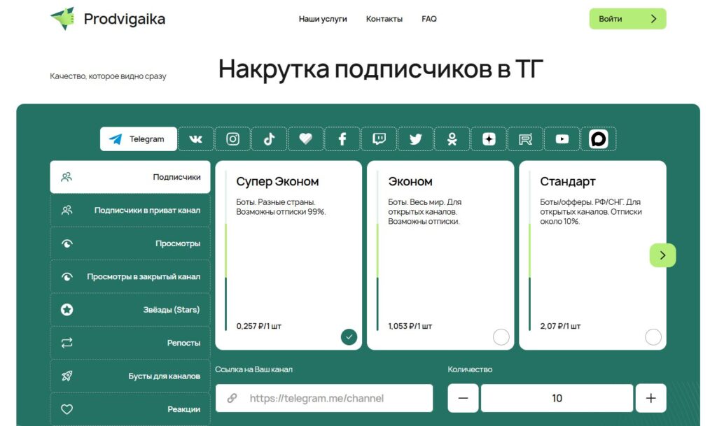The width and height of the screenshot is (717, 426).
Task: Select the Стандарт plan radio button
Action: coord(653,337)
